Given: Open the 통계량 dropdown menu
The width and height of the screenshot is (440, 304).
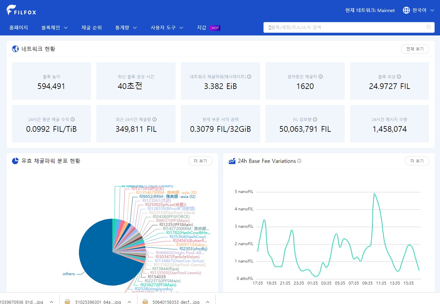Looking at the screenshot, I should point(126,28).
